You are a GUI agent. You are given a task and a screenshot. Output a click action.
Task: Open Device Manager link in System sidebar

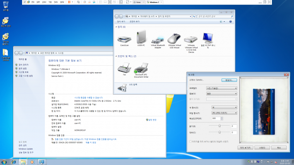click(24, 65)
